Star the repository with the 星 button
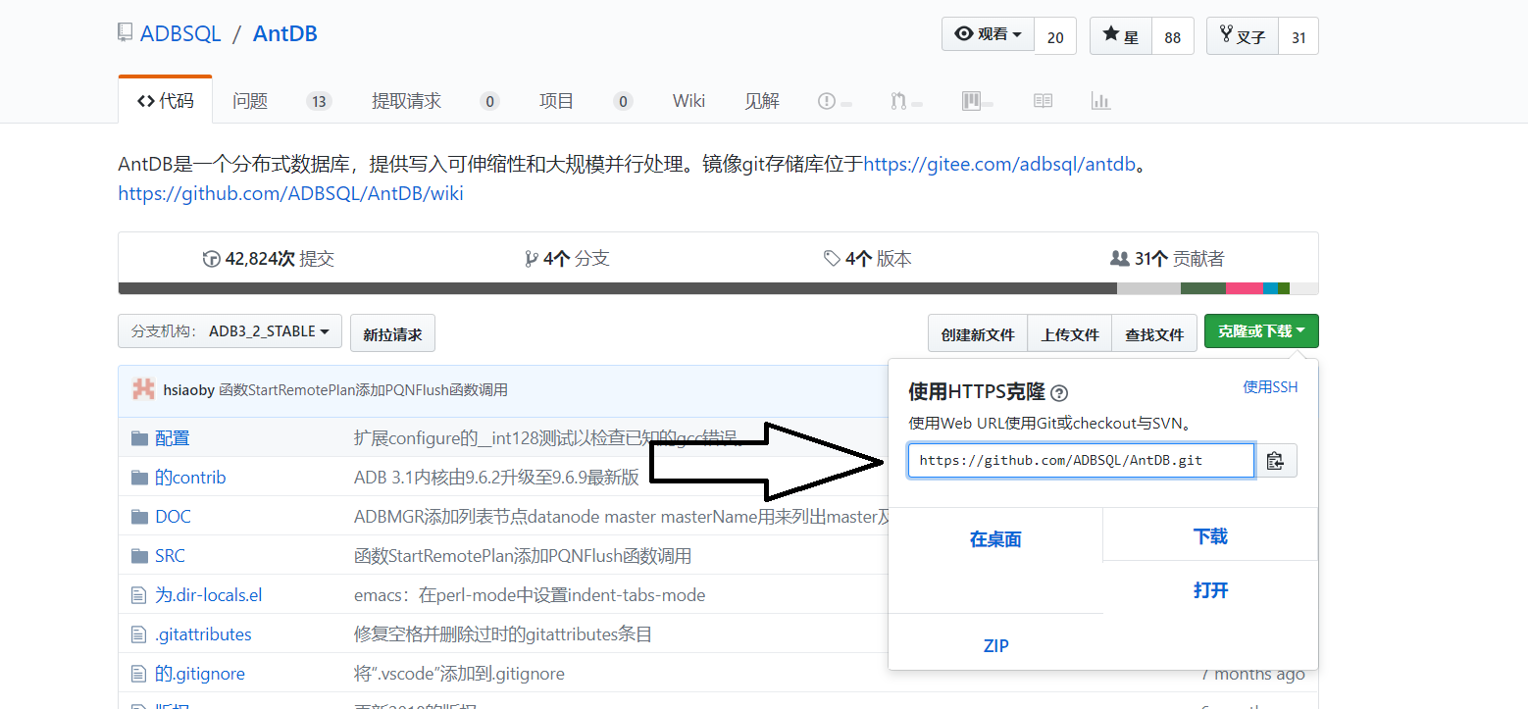Image resolution: width=1528 pixels, height=709 pixels. click(1121, 36)
